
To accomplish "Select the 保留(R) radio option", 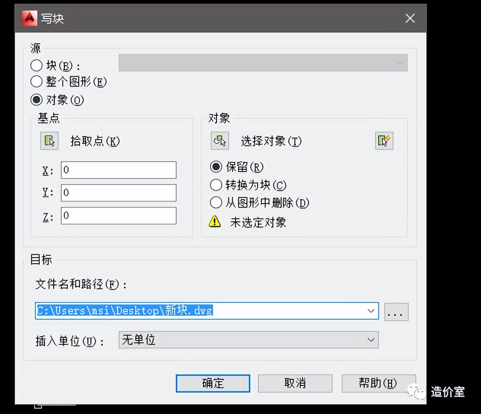I will [216, 167].
